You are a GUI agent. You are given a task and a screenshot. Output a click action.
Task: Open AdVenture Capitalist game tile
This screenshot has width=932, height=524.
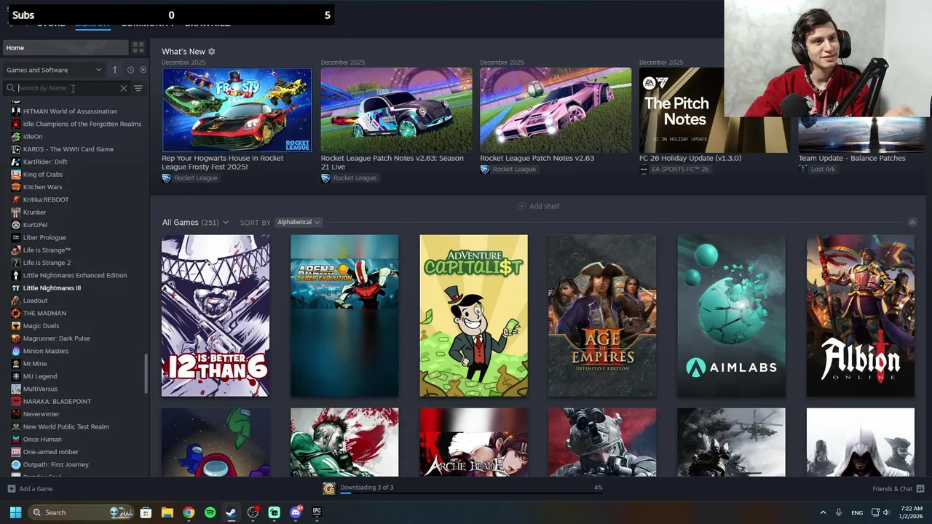(x=473, y=316)
